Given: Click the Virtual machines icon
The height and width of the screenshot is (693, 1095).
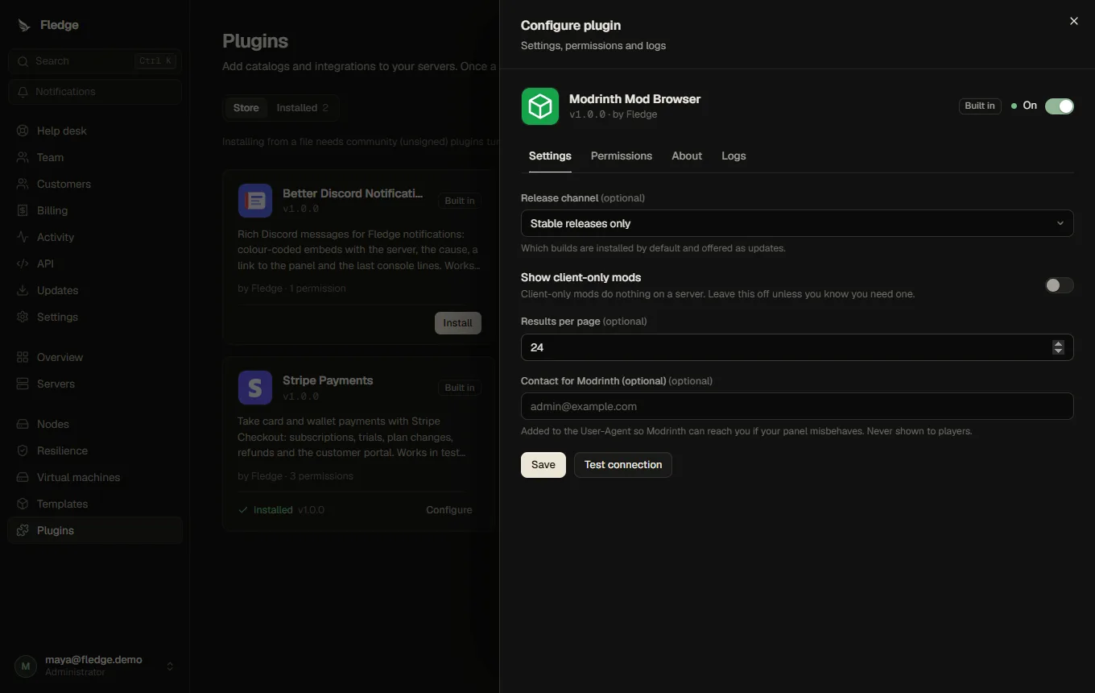Looking at the screenshot, I should coord(23,477).
